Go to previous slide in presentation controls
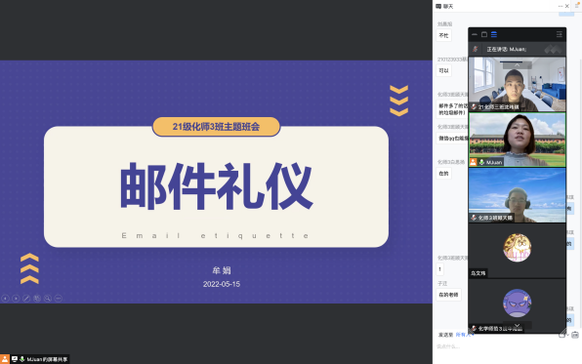The width and height of the screenshot is (582, 364). (x=5, y=299)
